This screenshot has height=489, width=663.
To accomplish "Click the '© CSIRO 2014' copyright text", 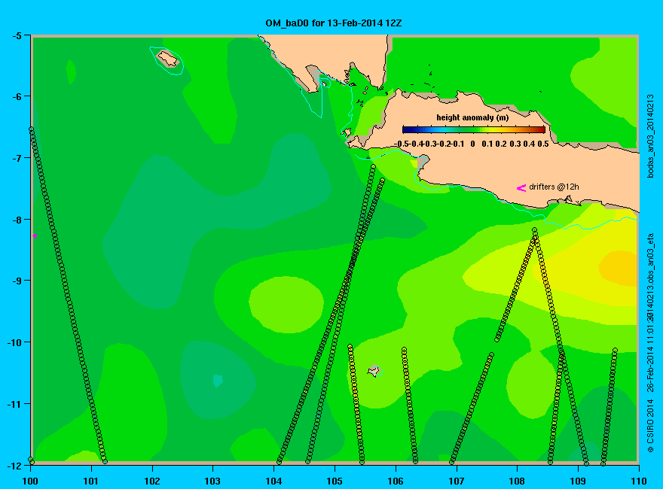I will 650,425.
